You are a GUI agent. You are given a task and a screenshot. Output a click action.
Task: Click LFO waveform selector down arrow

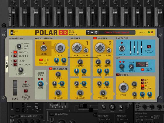pyautogui.click(x=147, y=66)
